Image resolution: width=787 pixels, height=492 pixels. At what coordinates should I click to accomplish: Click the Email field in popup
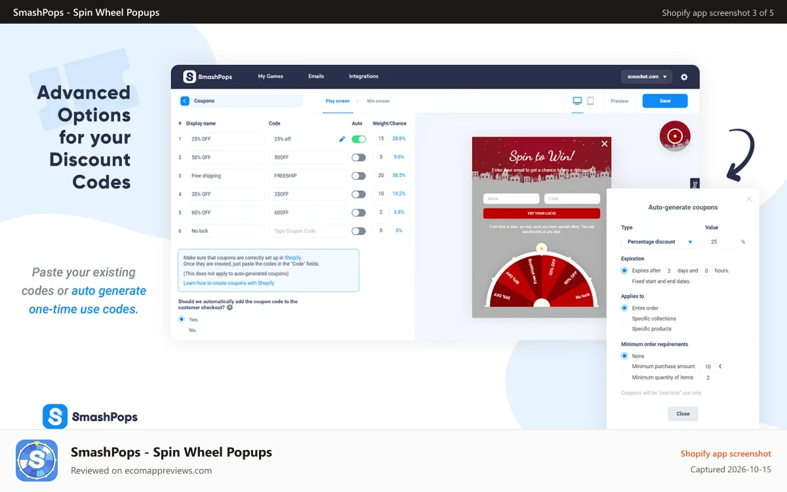(572, 199)
